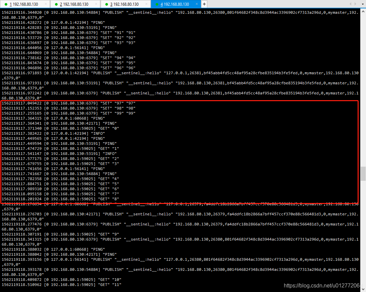The height and width of the screenshot is (292, 366).
Task: Click the INFO line from 192.168.80.130:53191
Action: tap(59, 154)
